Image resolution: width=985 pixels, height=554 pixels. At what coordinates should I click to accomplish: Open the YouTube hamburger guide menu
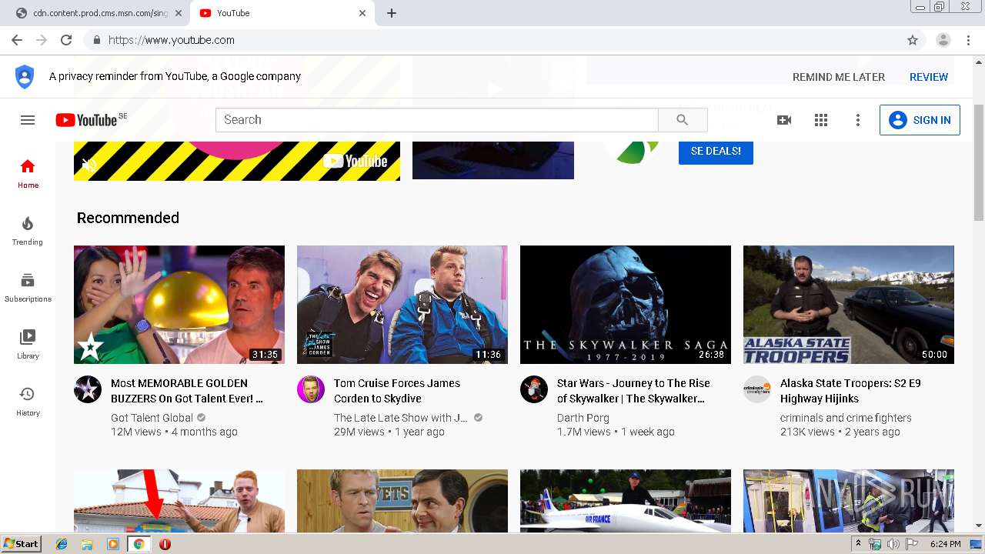click(28, 120)
